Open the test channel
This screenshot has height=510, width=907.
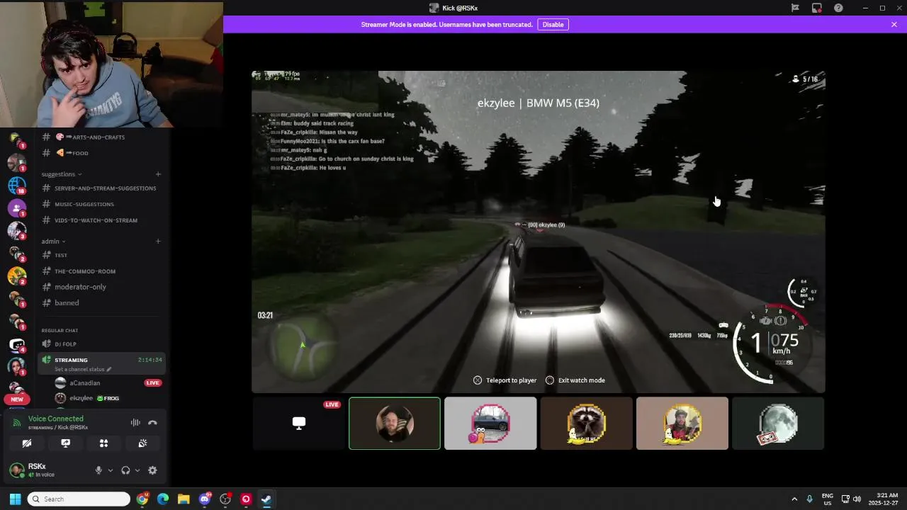pos(101,255)
